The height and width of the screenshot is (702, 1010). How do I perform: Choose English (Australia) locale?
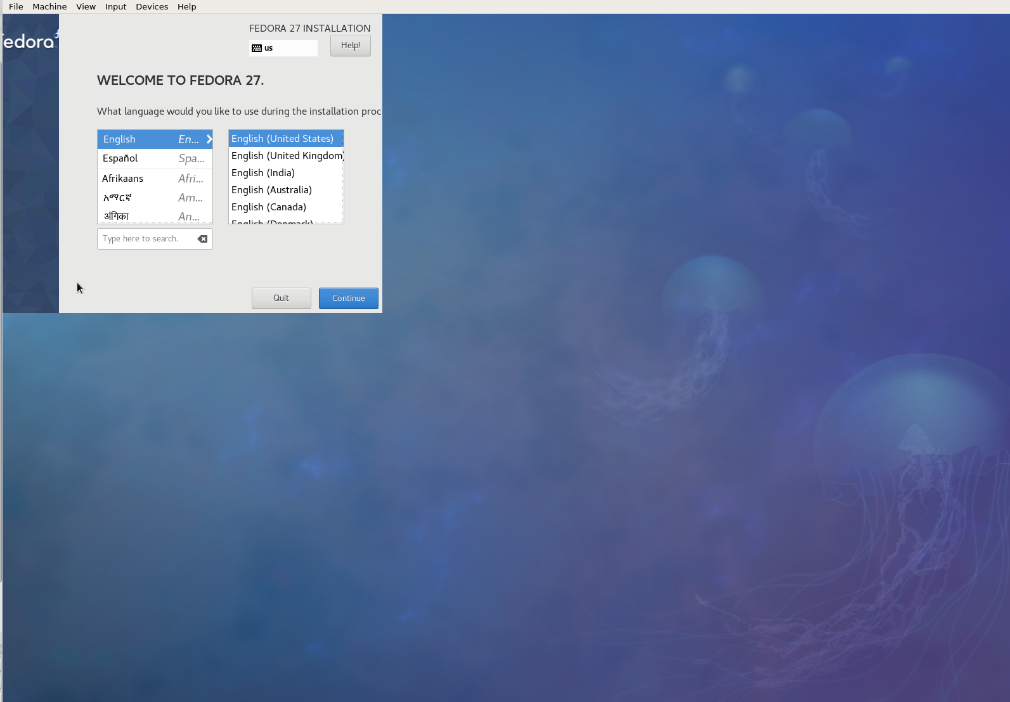coord(286,190)
